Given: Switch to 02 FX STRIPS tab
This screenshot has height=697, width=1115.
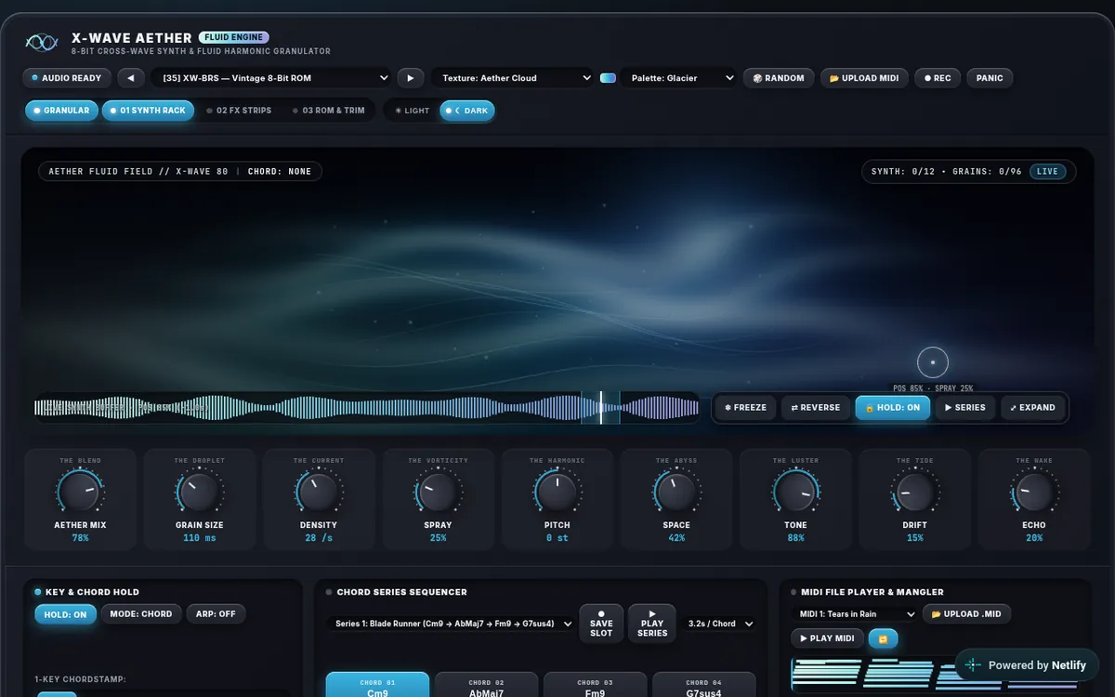Looking at the screenshot, I should (x=240, y=111).
